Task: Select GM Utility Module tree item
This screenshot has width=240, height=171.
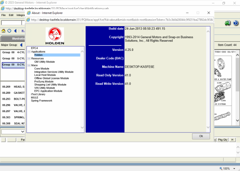Action: click(x=44, y=62)
